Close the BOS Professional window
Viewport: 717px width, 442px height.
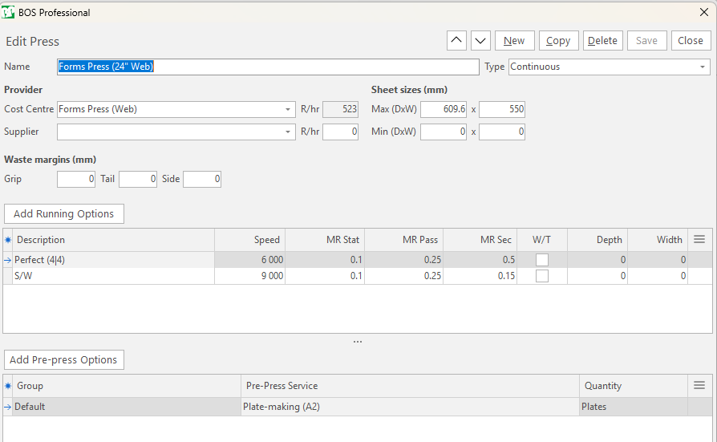point(704,12)
